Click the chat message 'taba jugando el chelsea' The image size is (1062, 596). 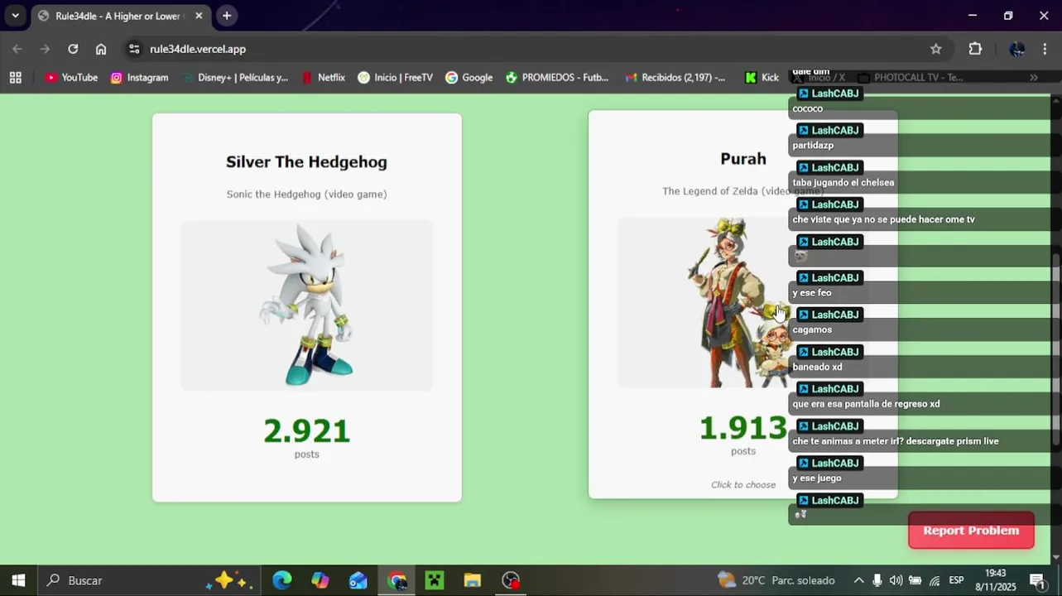843,182
